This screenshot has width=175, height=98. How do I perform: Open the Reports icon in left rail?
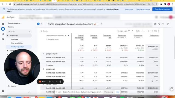[3, 29]
